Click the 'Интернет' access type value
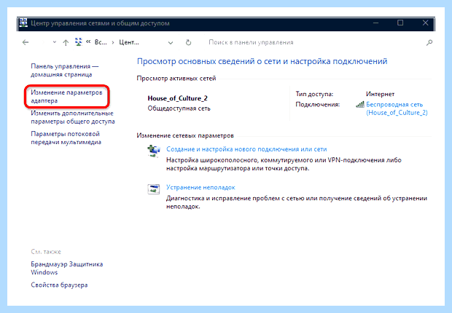The width and height of the screenshot is (452, 313). coord(380,94)
